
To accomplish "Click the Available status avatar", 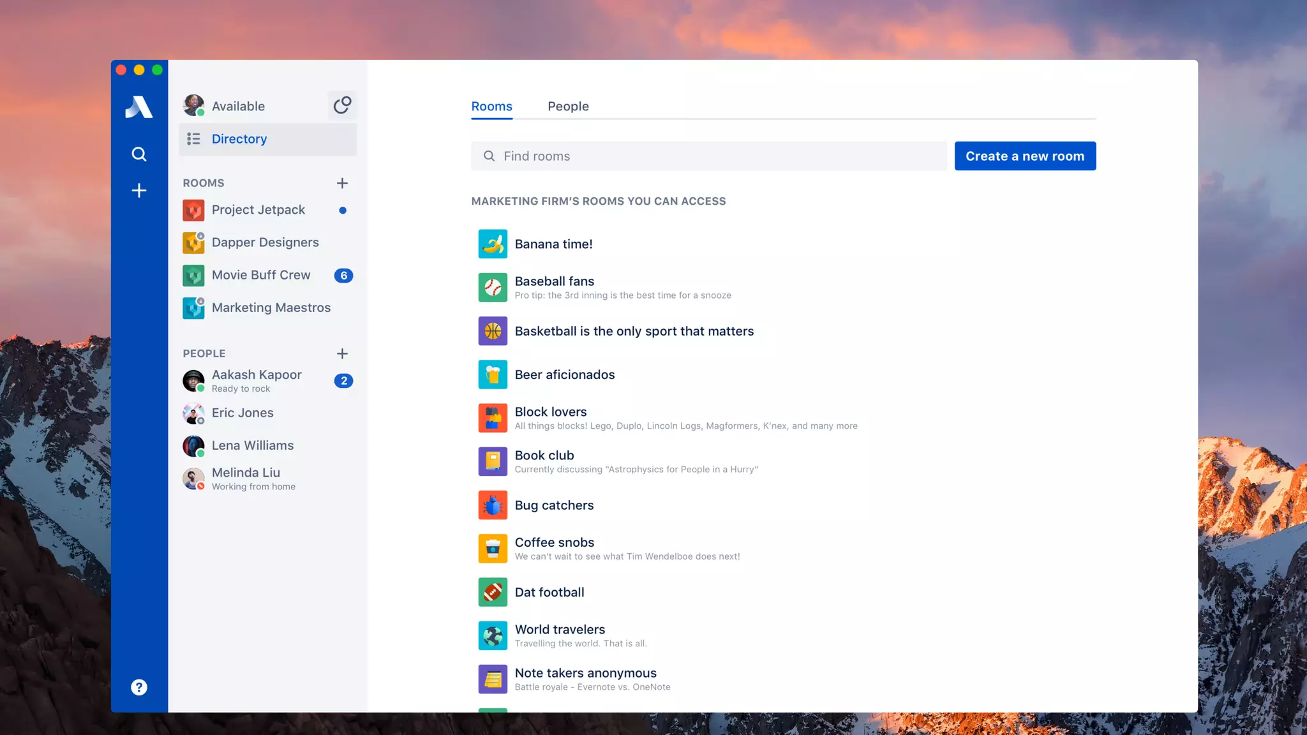I will pos(193,105).
